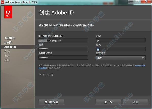
Task: Click the Adobe logo in the sidebar
Action: pyautogui.click(x=8, y=12)
